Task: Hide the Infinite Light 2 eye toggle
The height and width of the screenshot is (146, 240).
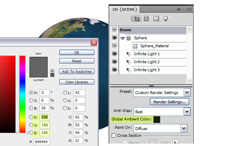Action: 114,62
